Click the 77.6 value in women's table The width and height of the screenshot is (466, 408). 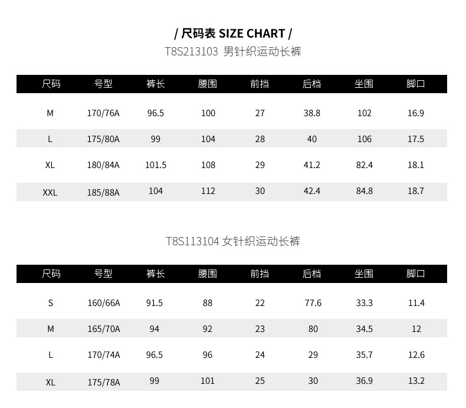click(313, 303)
